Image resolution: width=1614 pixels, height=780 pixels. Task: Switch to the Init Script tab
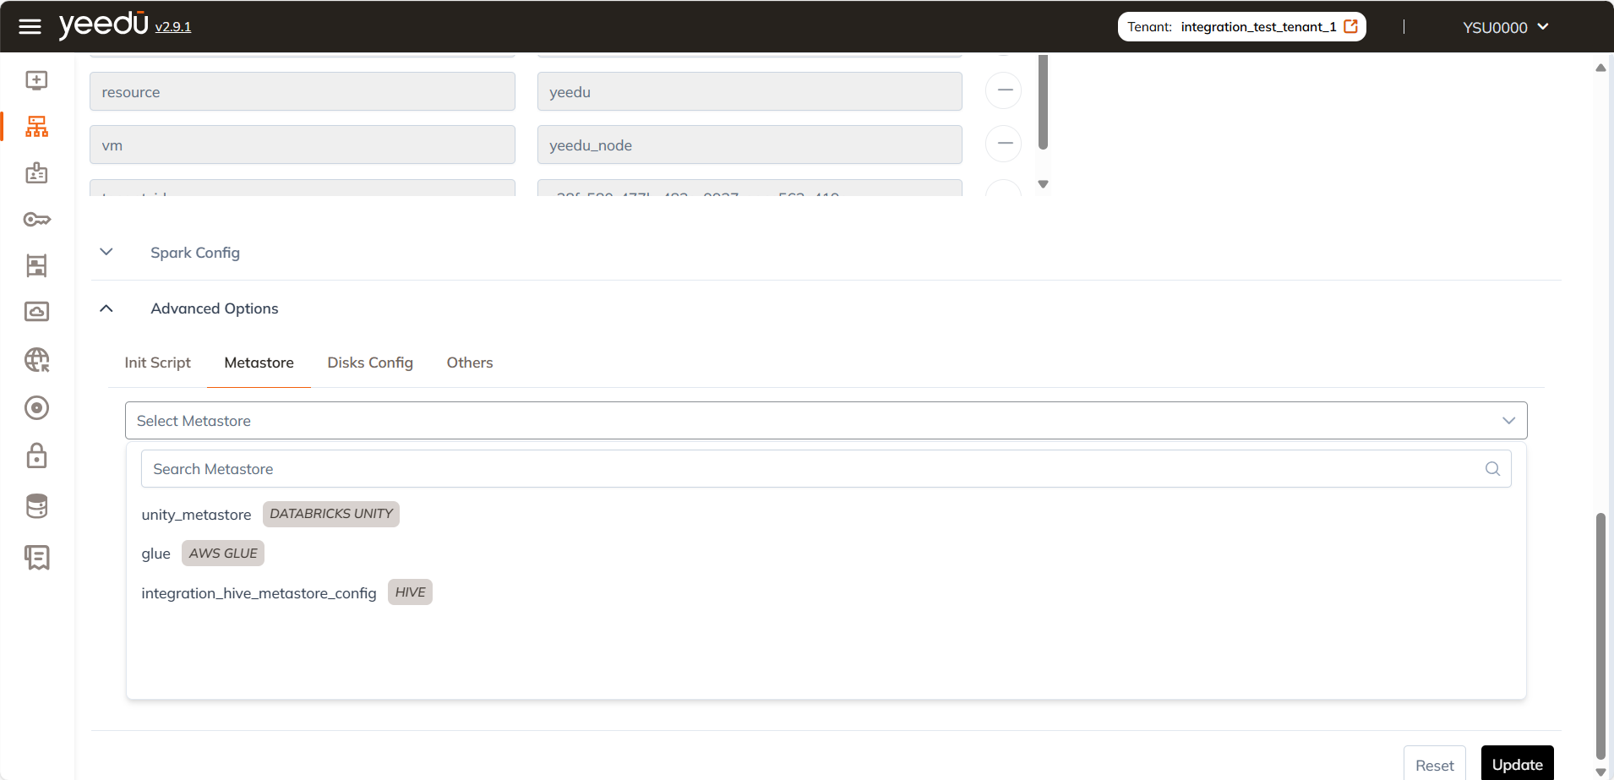[x=157, y=363]
